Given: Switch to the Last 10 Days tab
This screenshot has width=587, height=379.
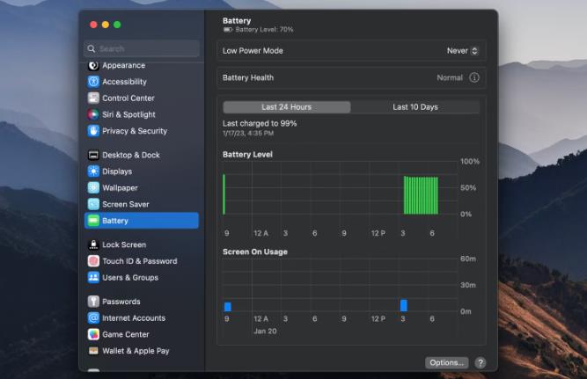Looking at the screenshot, I should pyautogui.click(x=415, y=107).
